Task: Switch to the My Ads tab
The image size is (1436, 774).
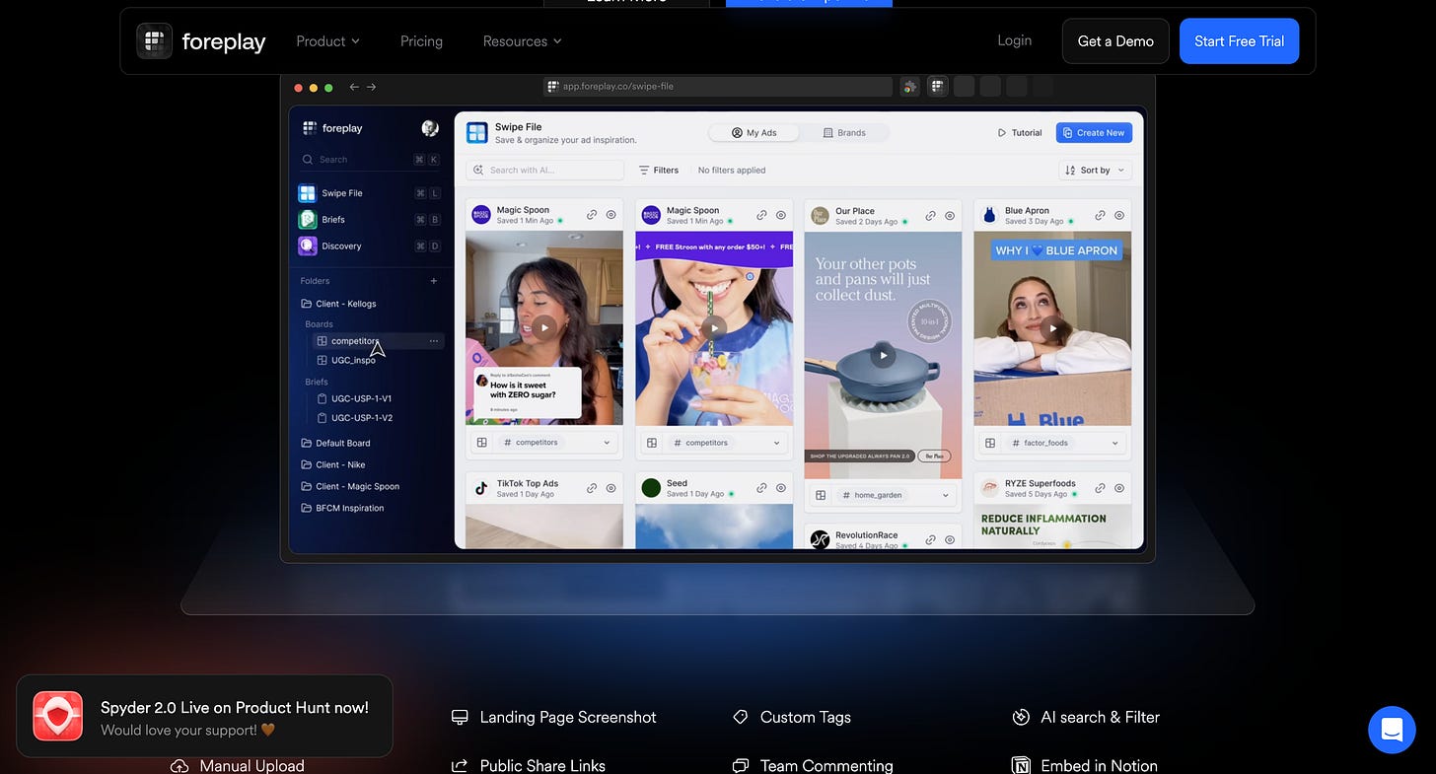Action: pyautogui.click(x=754, y=132)
